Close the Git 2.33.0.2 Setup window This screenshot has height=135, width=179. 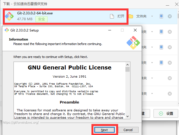[x=135, y=30]
